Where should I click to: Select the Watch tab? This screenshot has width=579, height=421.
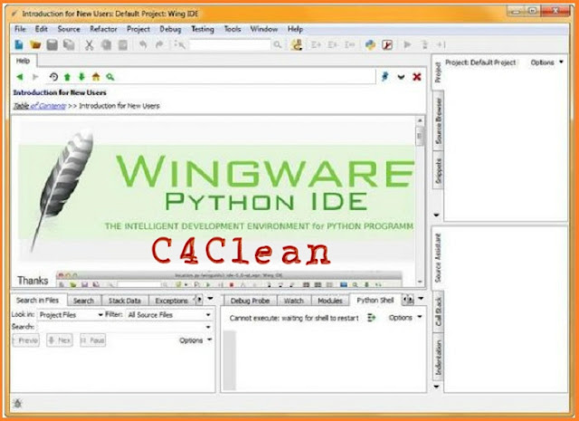293,301
